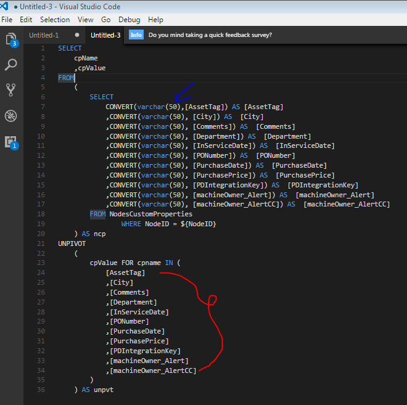Click ,[Comments] on line 26
This screenshot has height=405, width=407.
coord(127,292)
